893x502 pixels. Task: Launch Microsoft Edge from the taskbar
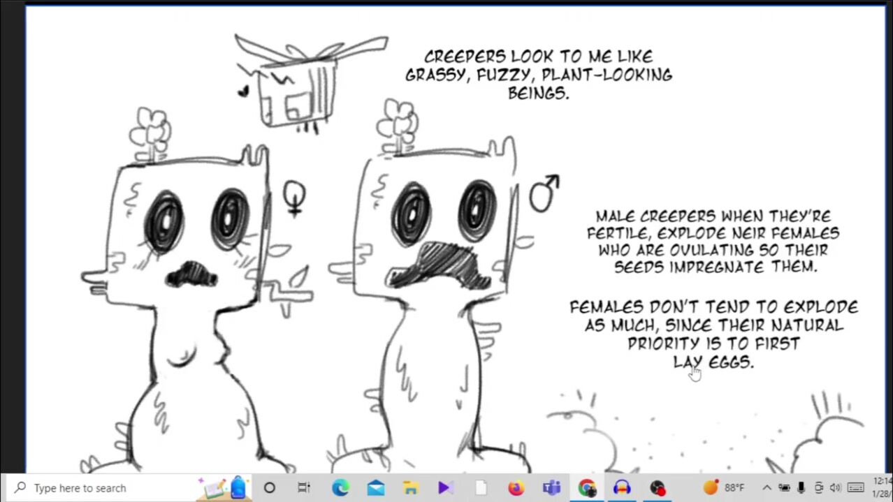[340, 488]
